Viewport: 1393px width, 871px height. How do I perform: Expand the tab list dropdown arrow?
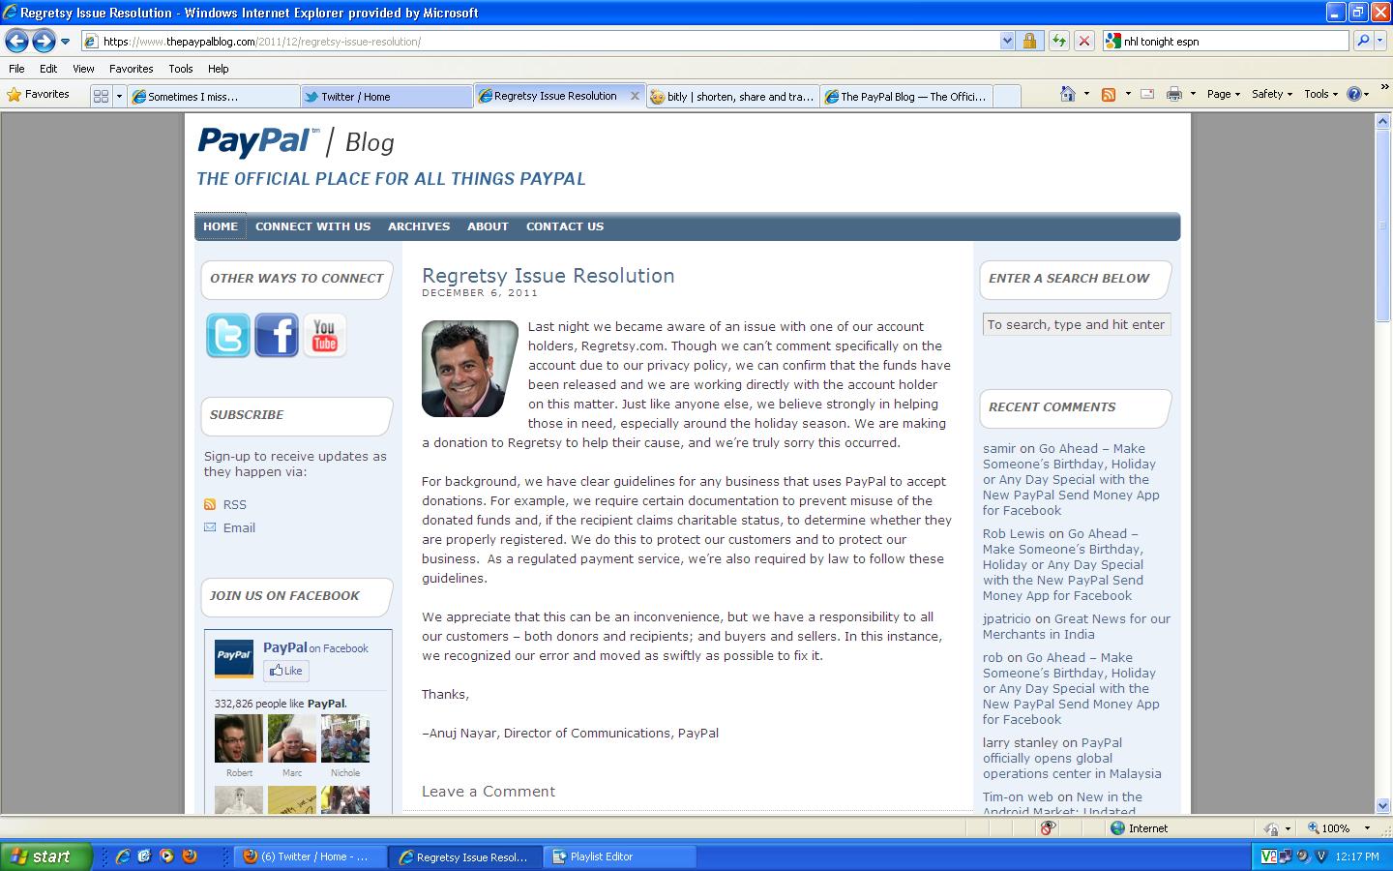pos(119,96)
